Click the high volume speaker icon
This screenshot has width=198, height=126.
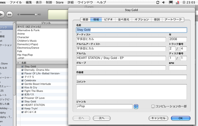(40, 15)
